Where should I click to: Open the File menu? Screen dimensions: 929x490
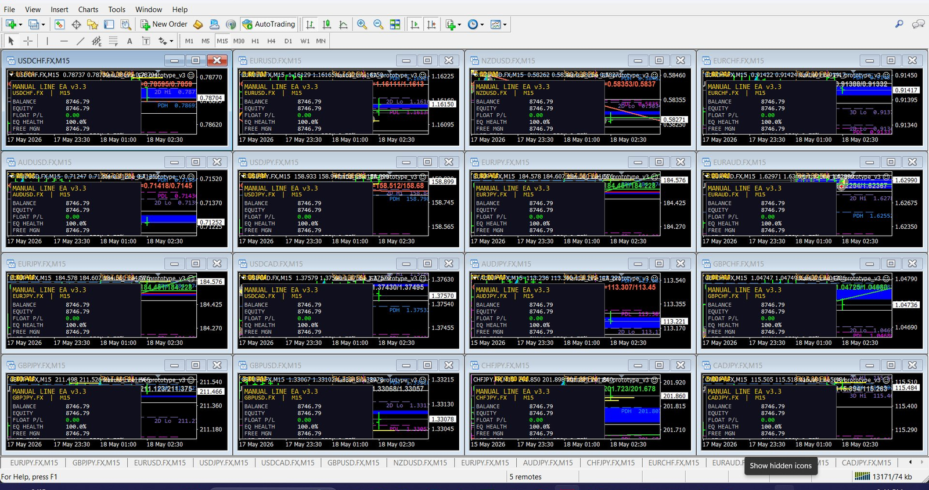click(x=9, y=9)
